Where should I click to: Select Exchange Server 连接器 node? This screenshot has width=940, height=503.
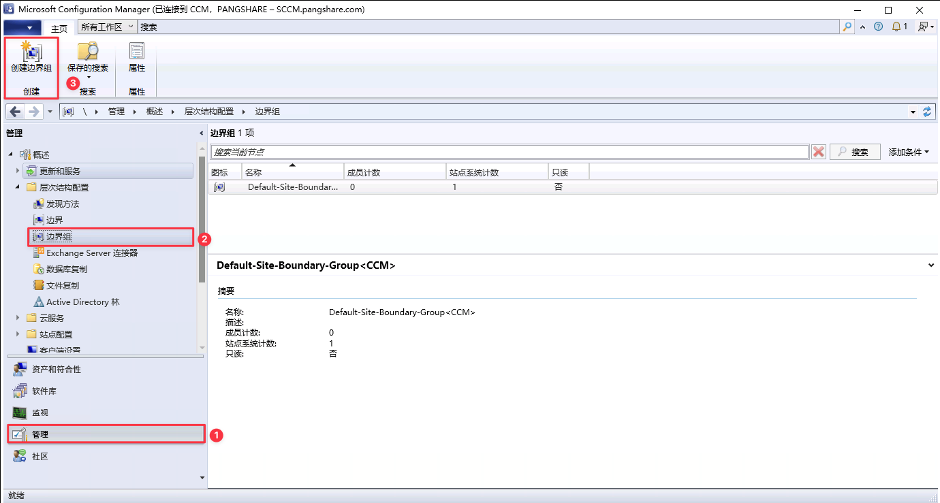coord(92,253)
